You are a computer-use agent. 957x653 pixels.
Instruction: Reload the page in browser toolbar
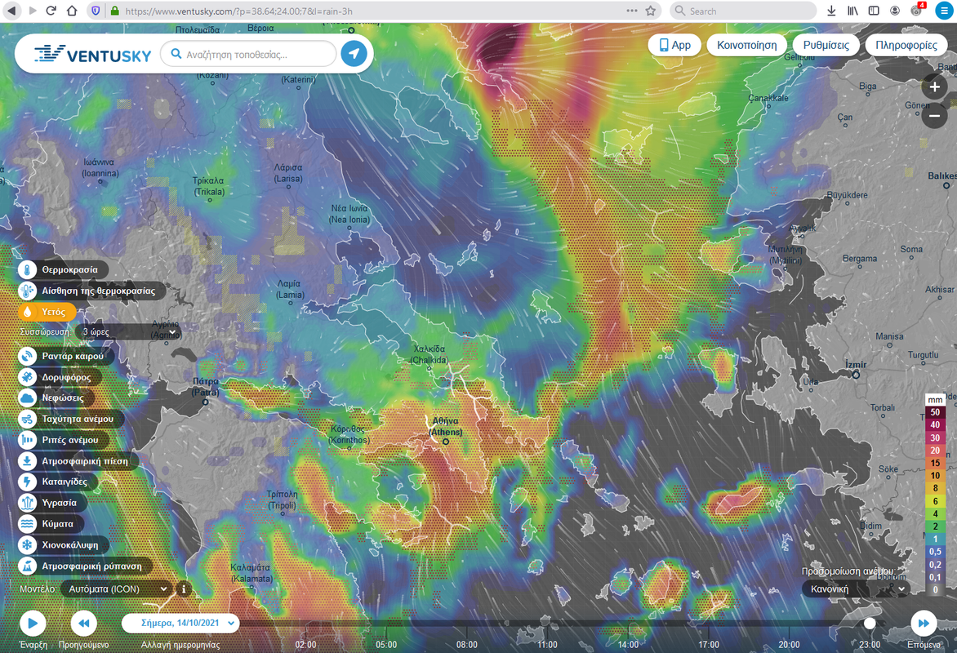(51, 11)
